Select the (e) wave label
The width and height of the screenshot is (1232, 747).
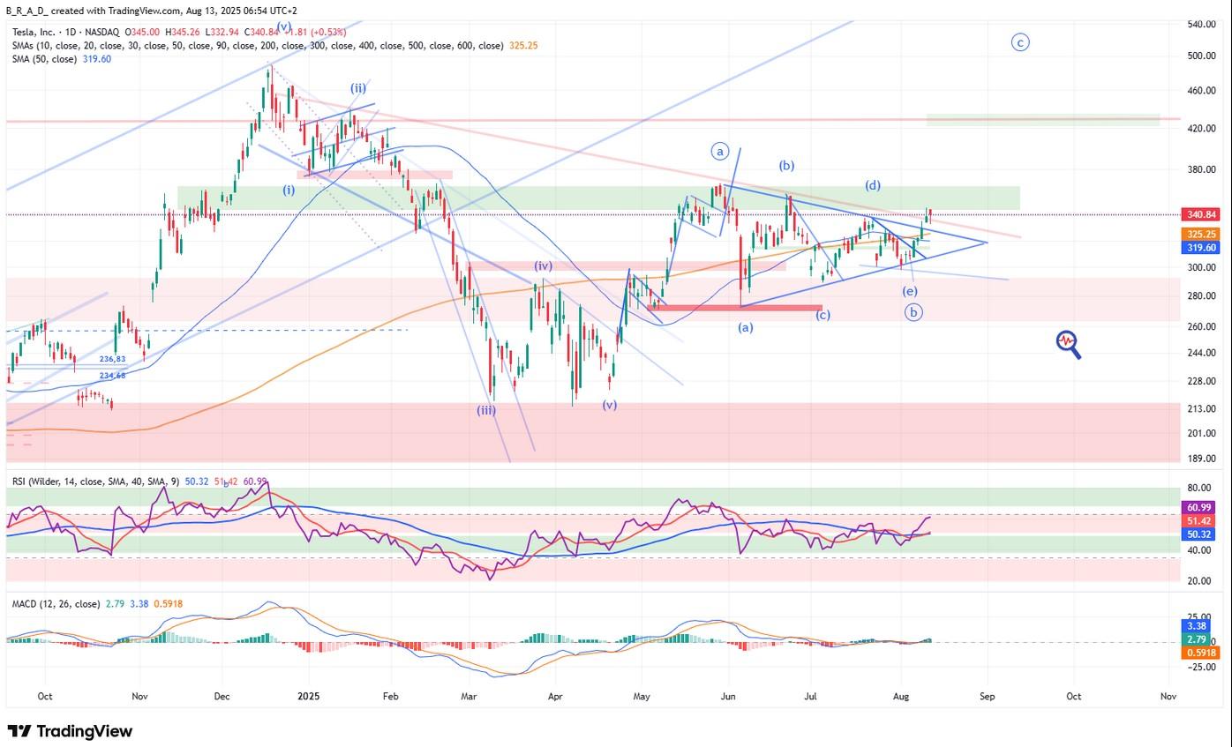910,291
